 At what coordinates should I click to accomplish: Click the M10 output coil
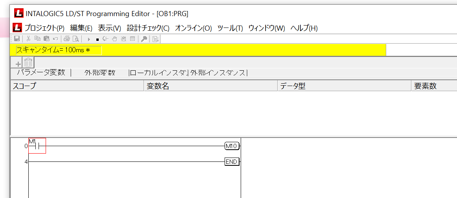pyautogui.click(x=232, y=146)
